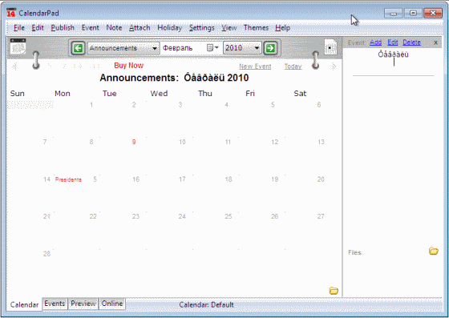449x318 pixels.
Task: Click the faint arrow icon left of Buy Now
Action: click(14, 66)
